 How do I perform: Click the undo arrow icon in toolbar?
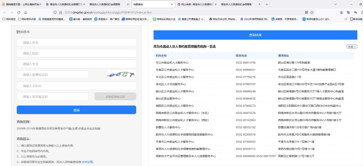pos(355,13)
